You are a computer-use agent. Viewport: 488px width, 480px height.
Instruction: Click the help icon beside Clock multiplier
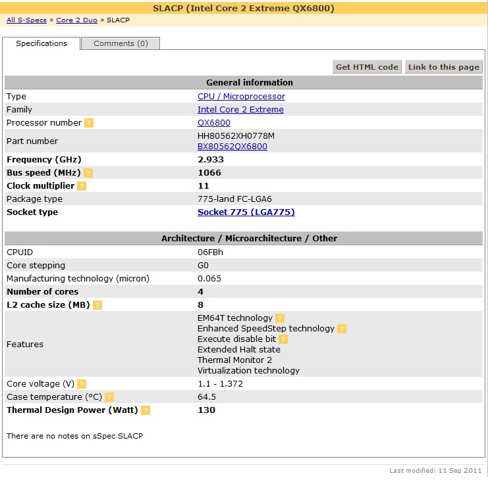point(82,186)
